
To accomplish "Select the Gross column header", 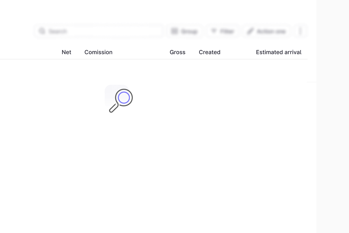I will tap(177, 52).
